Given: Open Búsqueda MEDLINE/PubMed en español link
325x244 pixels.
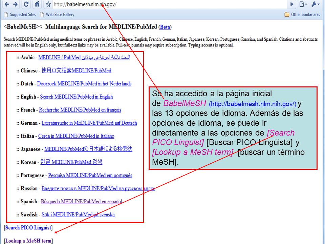Looking at the screenshot, I should [x=81, y=201].
